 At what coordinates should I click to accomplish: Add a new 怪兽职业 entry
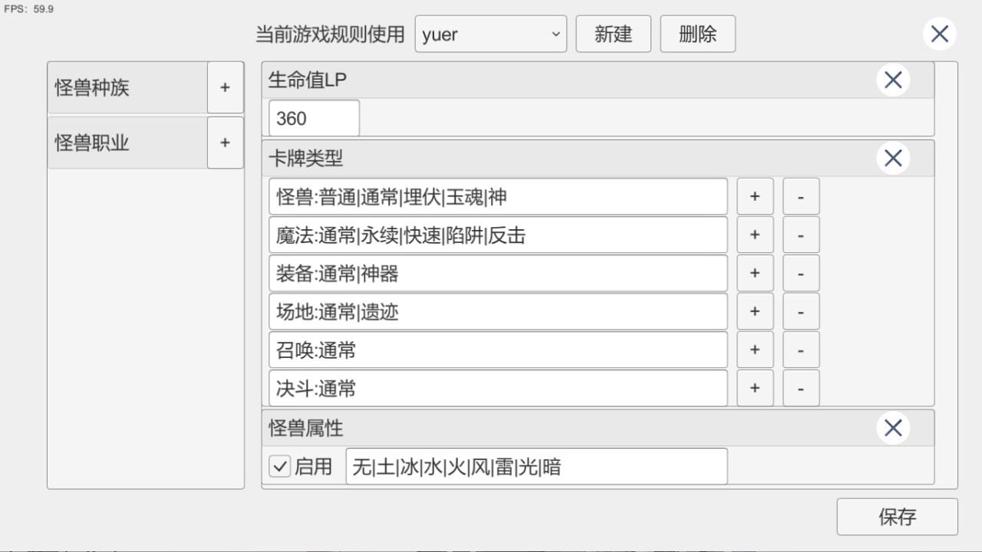click(225, 143)
